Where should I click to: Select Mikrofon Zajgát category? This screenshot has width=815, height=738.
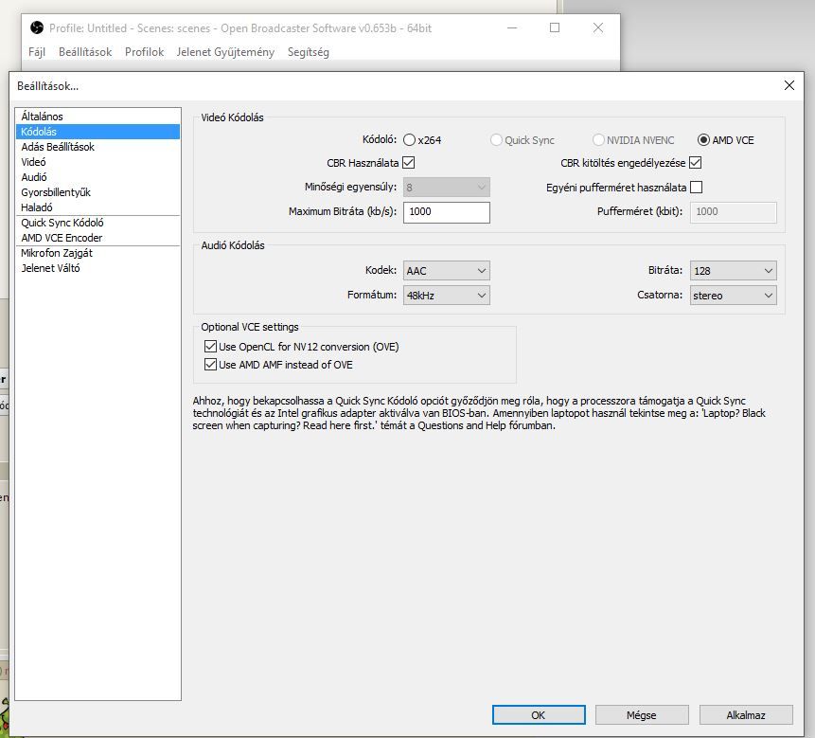click(97, 253)
